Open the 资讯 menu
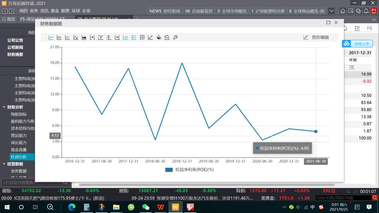The height and width of the screenshot is (213, 379). 44,11
